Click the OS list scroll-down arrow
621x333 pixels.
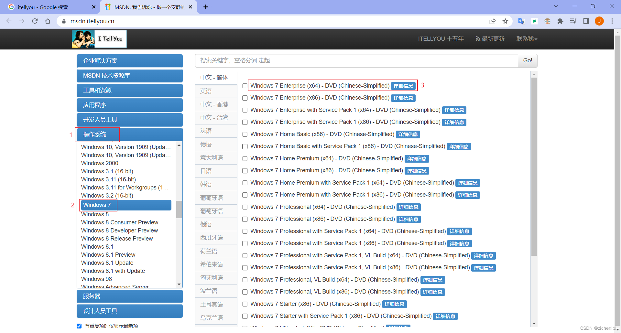[179, 285]
